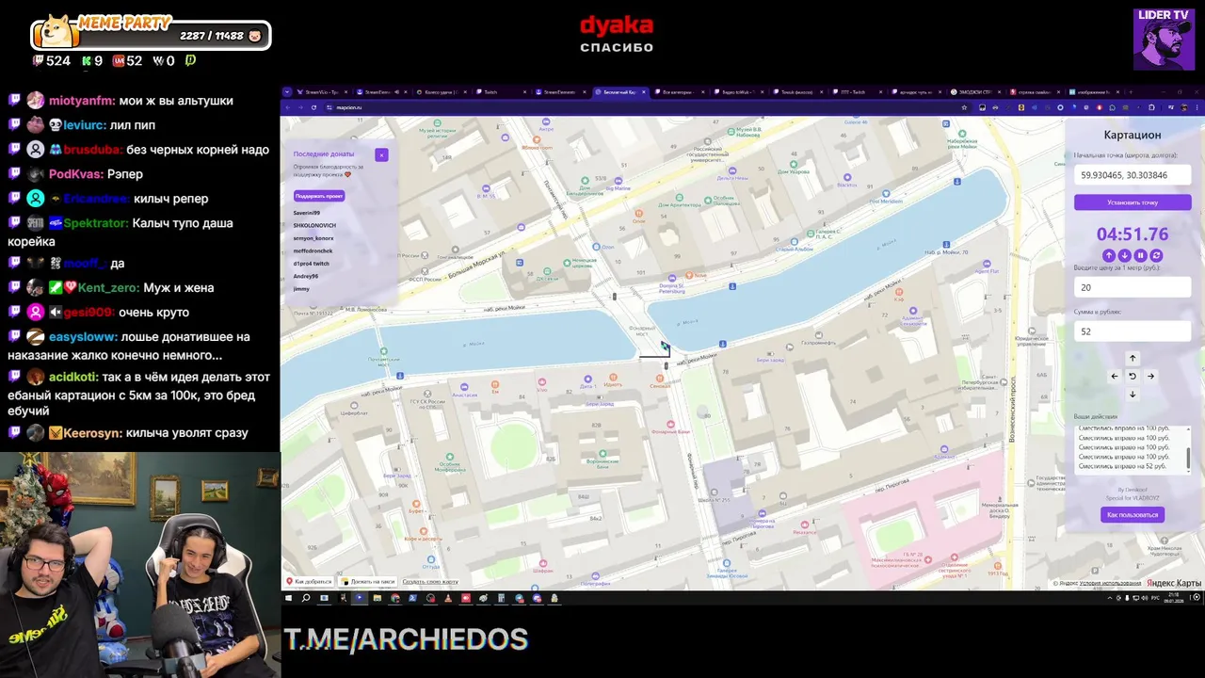Viewport: 1205px width, 678px height.
Task: Click the Установить точку button
Action: 1133,202
